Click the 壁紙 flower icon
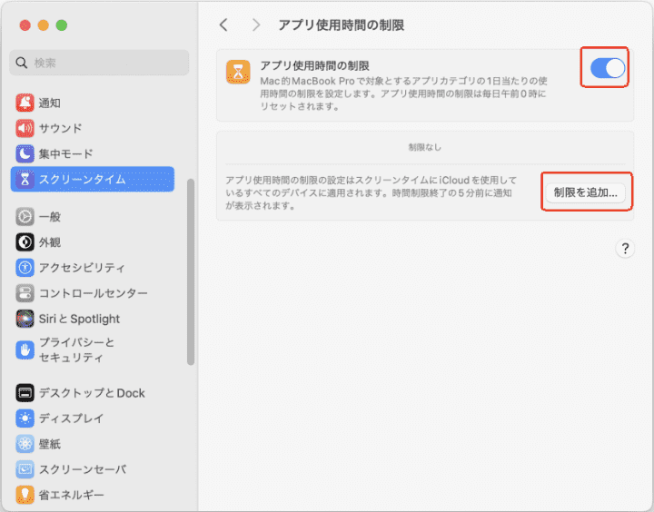 pyautogui.click(x=25, y=444)
